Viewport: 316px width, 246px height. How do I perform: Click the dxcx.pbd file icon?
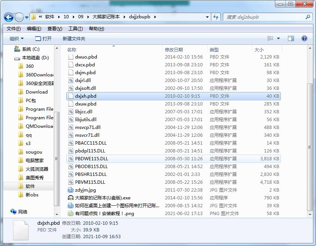coord(71,65)
